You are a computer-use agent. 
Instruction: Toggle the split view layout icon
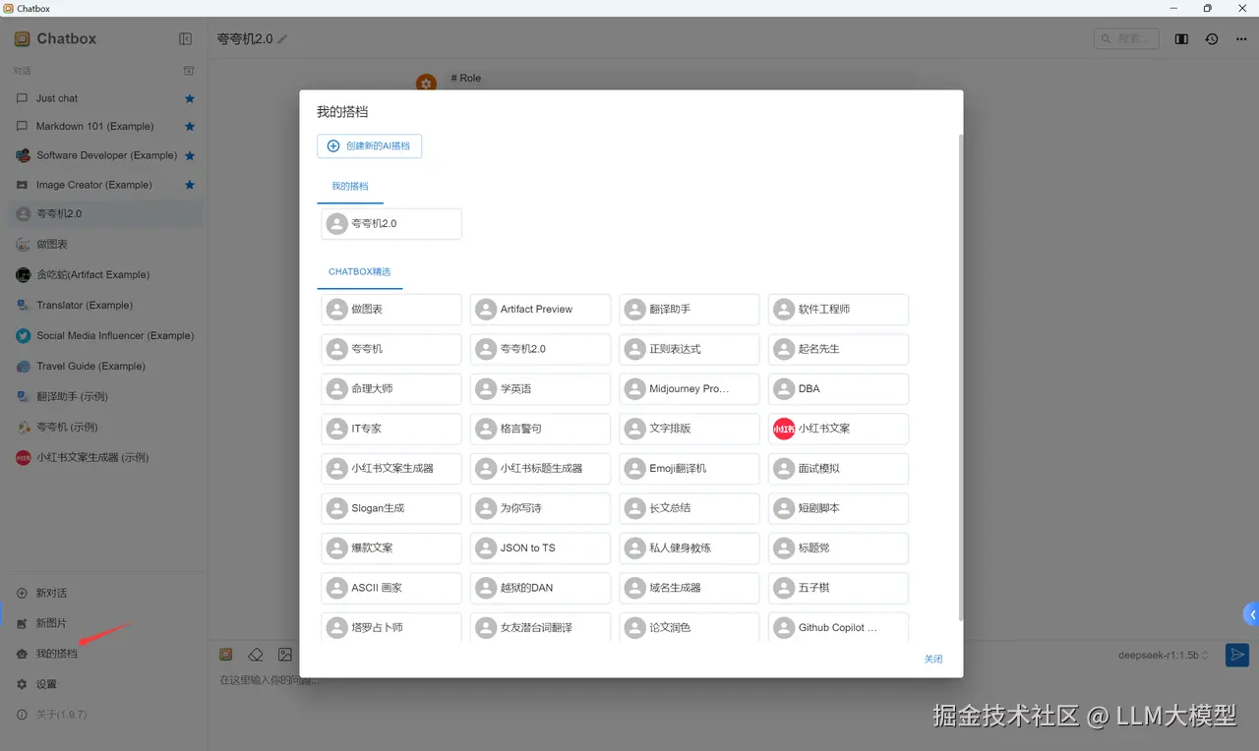(1181, 39)
